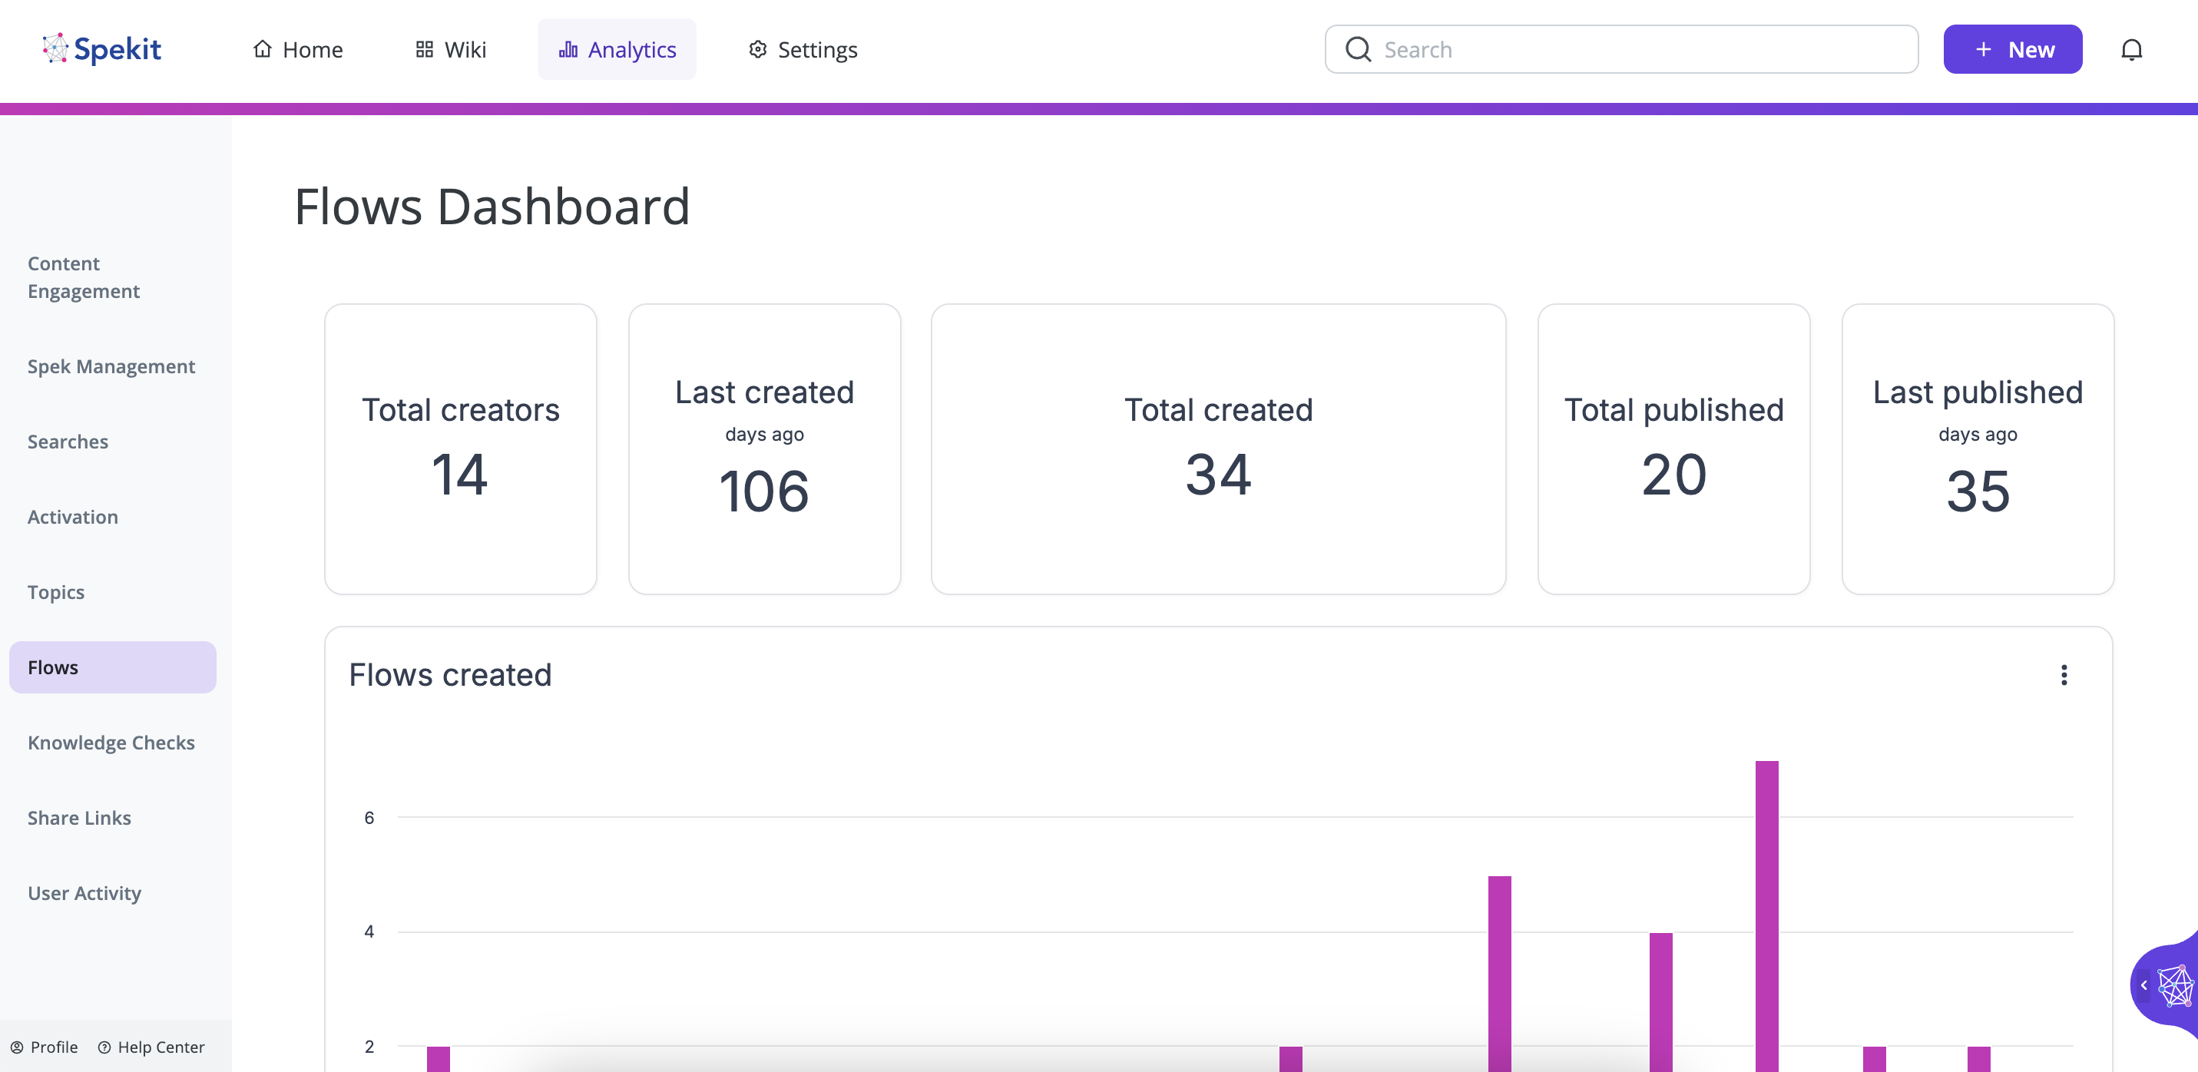Click the Total published card

[x=1673, y=449]
